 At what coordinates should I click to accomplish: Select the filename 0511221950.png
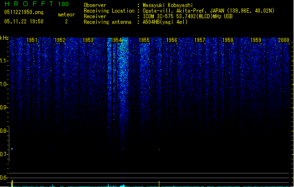click(x=24, y=12)
